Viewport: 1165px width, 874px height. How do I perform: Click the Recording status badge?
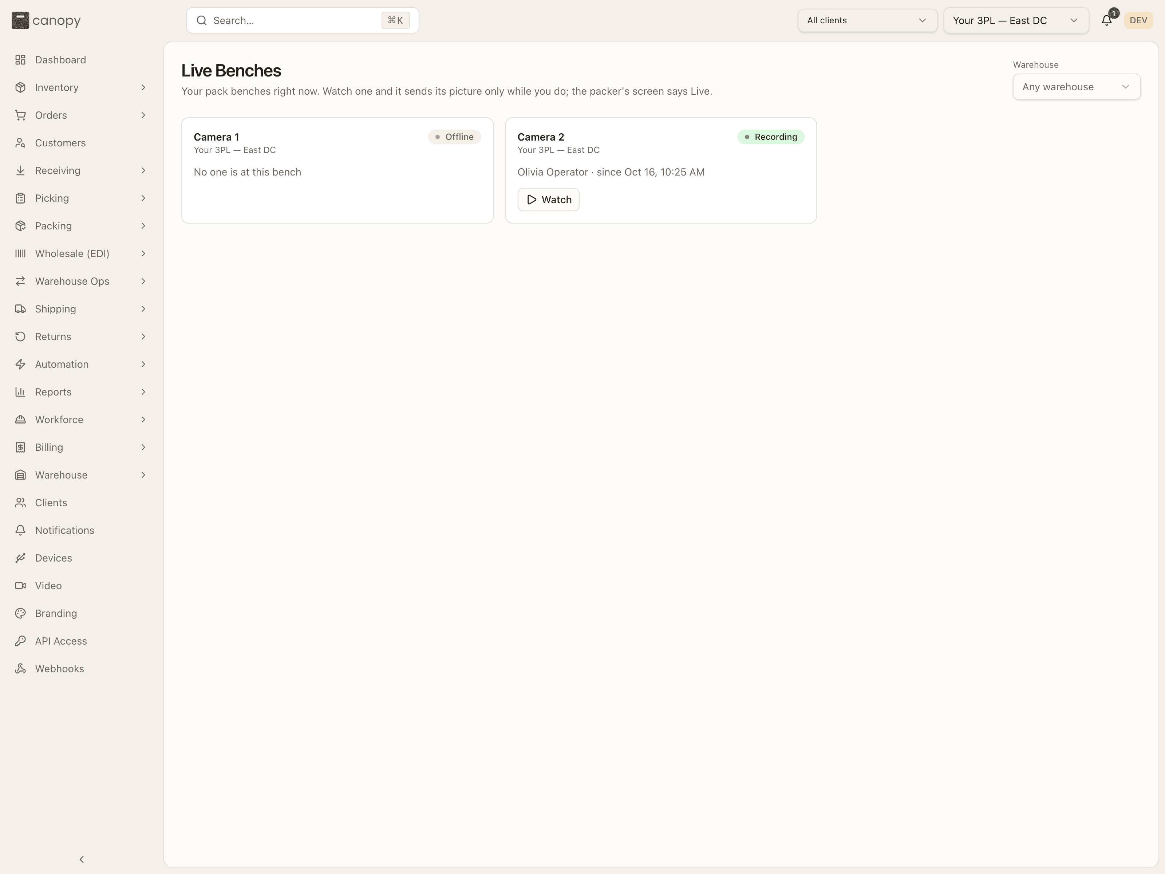point(770,137)
